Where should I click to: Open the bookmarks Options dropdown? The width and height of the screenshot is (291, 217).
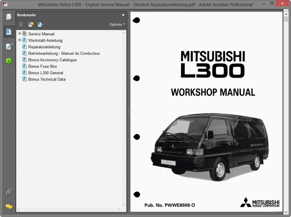pyautogui.click(x=117, y=24)
